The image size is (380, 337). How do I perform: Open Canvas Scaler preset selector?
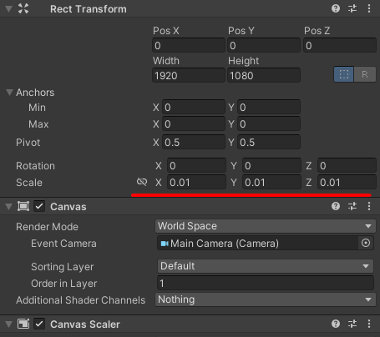(352, 324)
